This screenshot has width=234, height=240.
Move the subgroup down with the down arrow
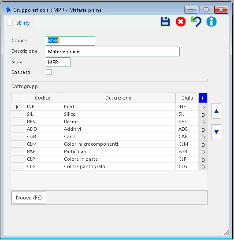click(216, 132)
